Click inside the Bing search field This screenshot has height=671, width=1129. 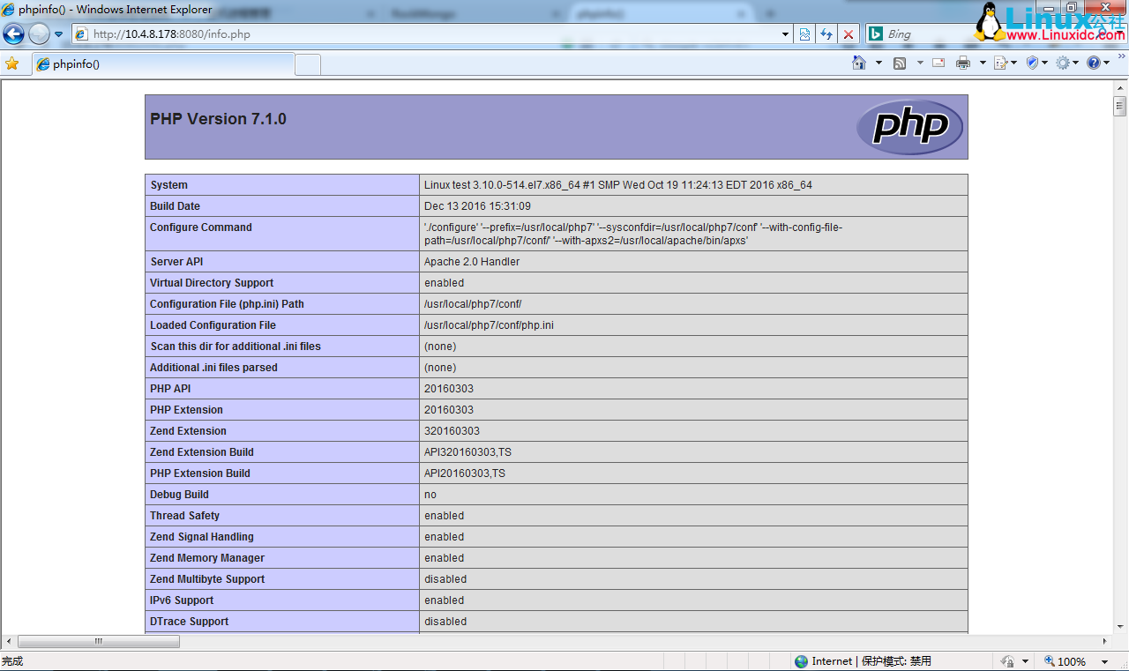[944, 34]
